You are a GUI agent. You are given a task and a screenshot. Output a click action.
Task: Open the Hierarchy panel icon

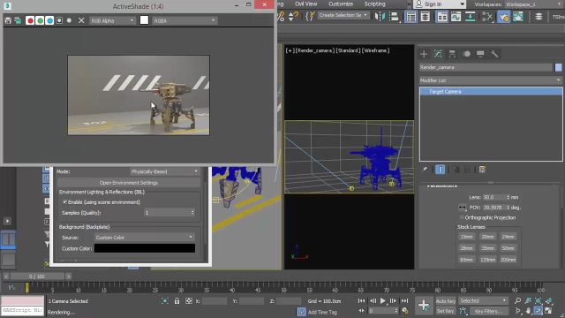[452, 54]
